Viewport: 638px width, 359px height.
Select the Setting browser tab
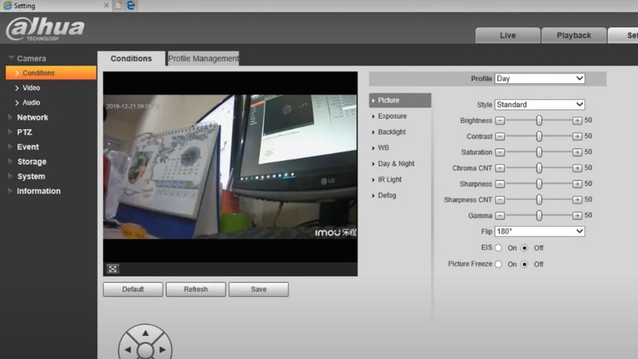[55, 6]
